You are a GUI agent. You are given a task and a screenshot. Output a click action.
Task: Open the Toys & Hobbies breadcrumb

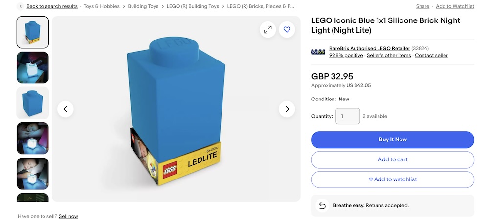pyautogui.click(x=102, y=6)
